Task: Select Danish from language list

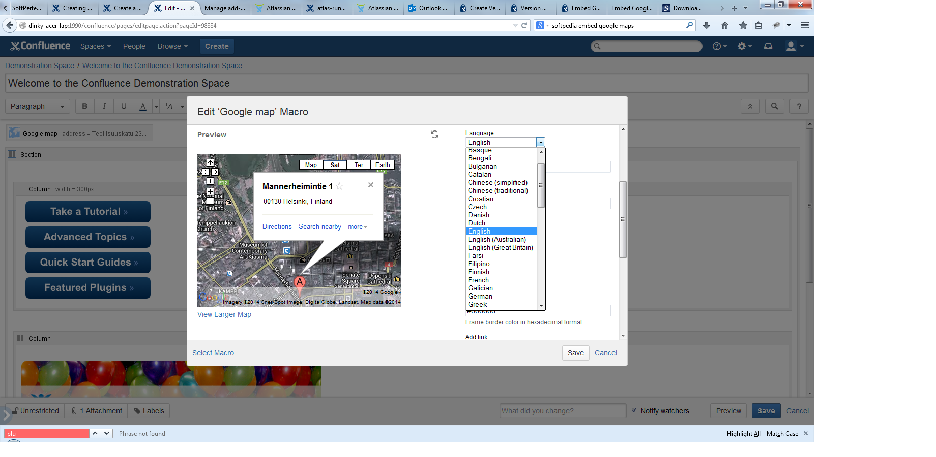Action: 502,215
